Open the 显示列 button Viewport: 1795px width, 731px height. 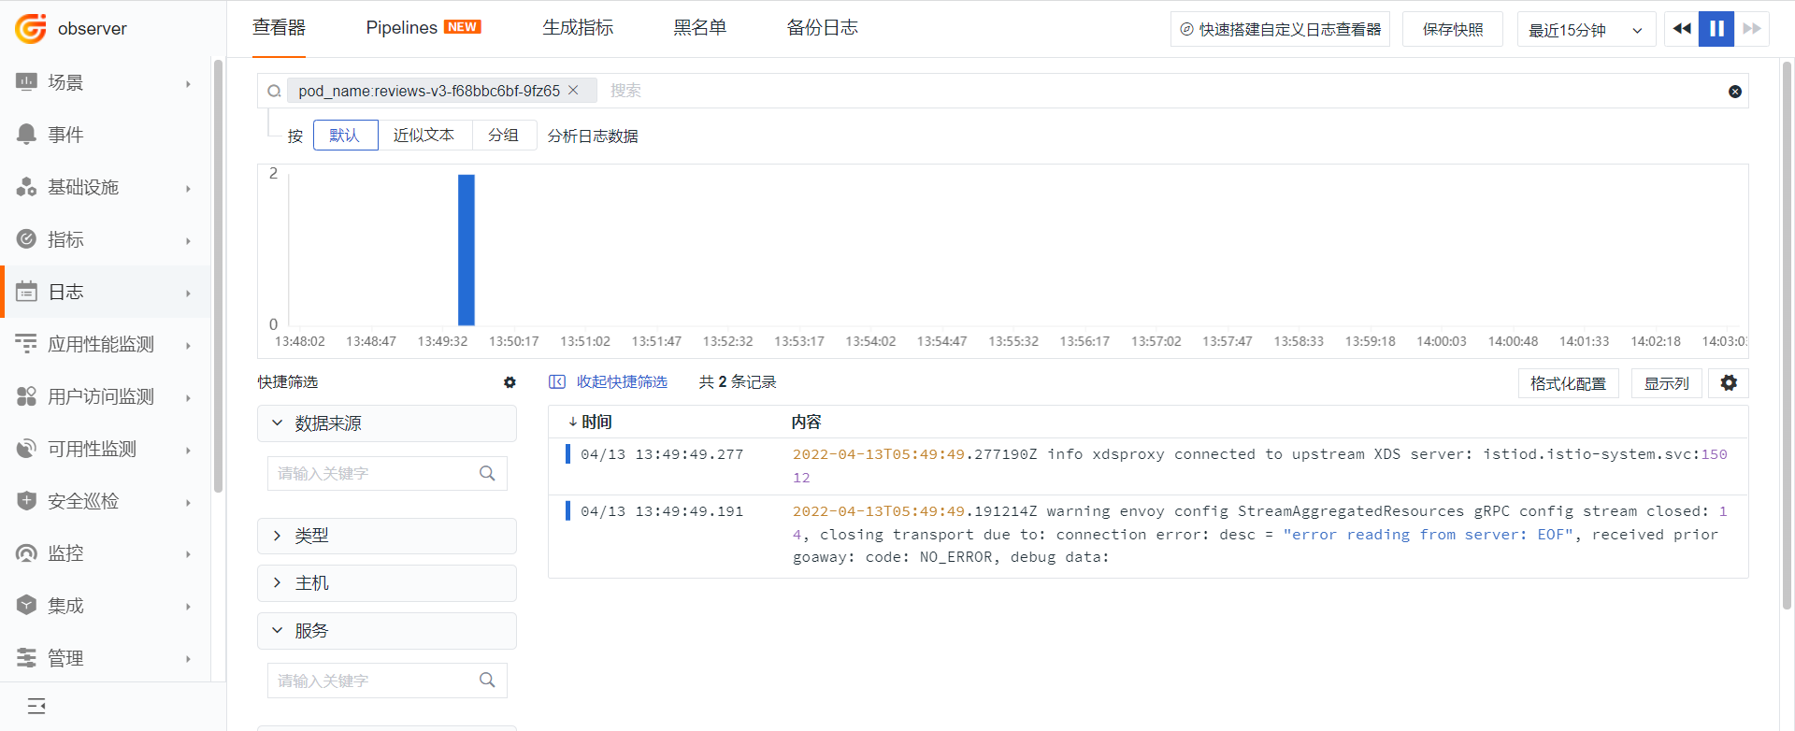(1666, 383)
